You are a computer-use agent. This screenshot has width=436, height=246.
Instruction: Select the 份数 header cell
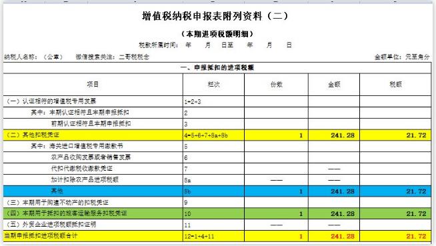point(276,85)
